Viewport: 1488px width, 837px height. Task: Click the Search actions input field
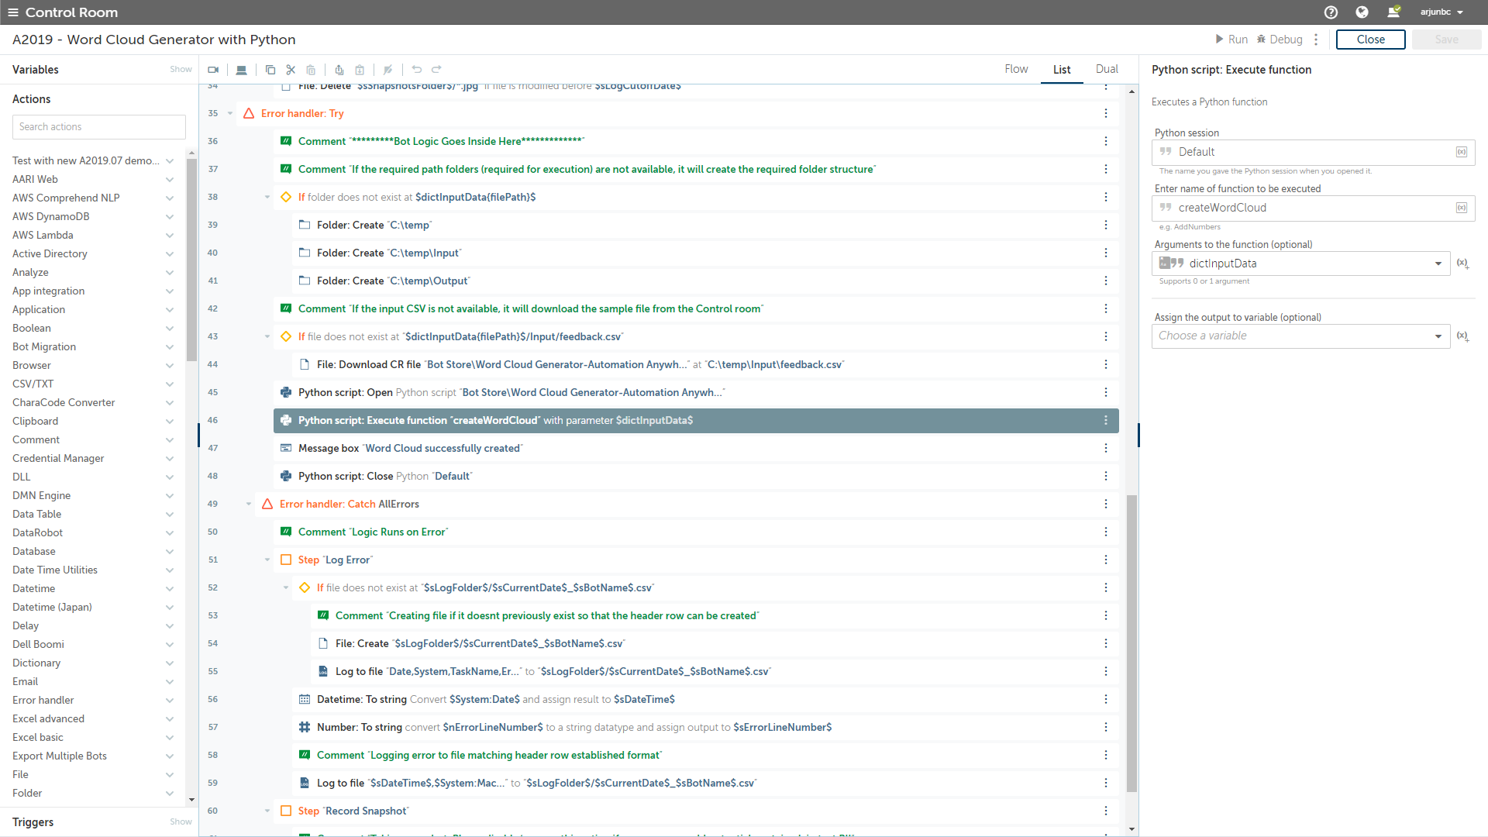click(x=99, y=127)
